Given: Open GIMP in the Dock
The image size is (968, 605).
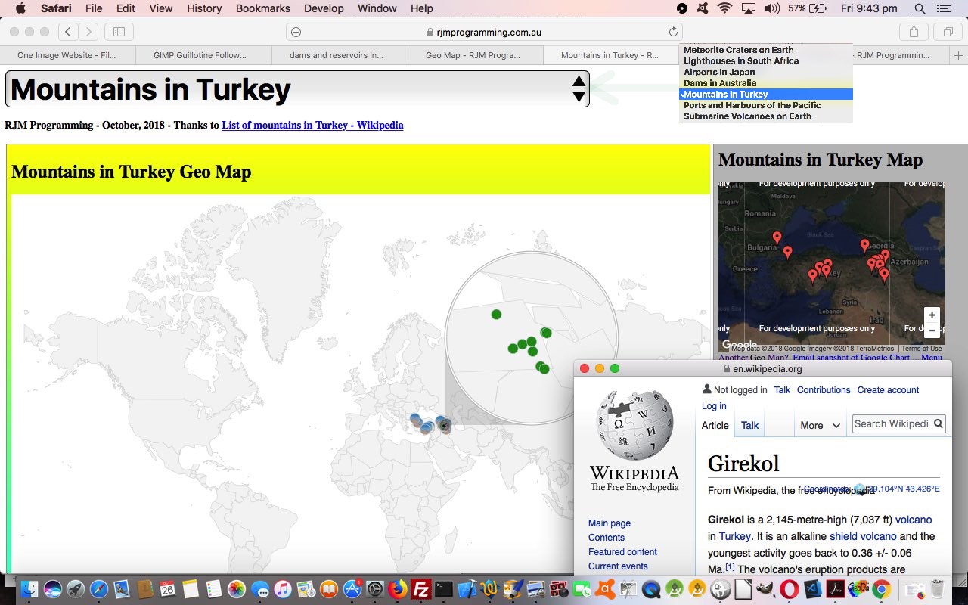Looking at the screenshot, I should [x=766, y=589].
